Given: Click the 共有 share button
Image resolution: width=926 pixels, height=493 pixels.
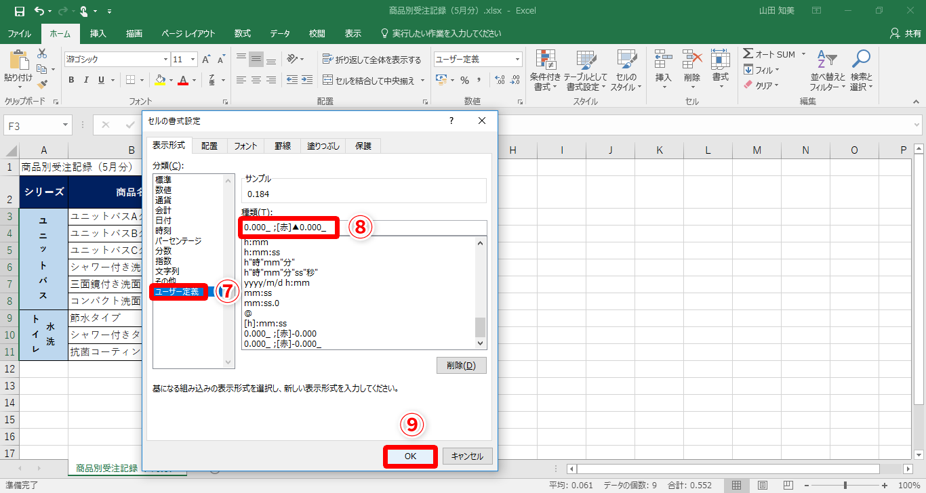Looking at the screenshot, I should (x=906, y=33).
